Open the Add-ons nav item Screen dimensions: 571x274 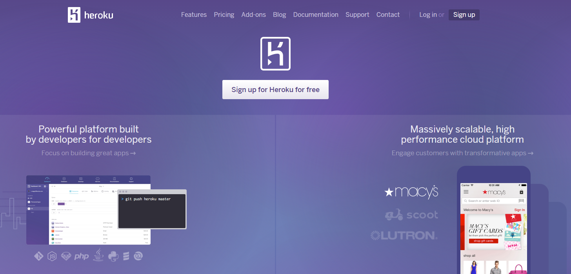tap(253, 15)
